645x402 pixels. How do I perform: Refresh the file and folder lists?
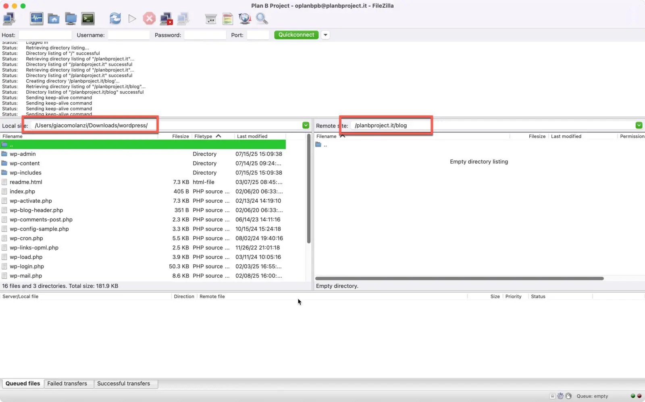click(115, 19)
